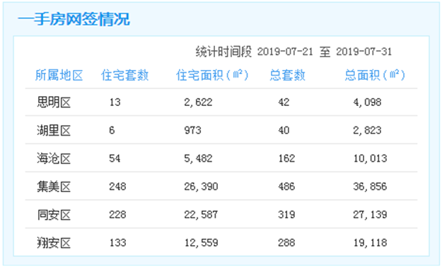442x267 pixels.
Task: Click 集美区 住宅面积 value 26,390
Action: (x=201, y=186)
